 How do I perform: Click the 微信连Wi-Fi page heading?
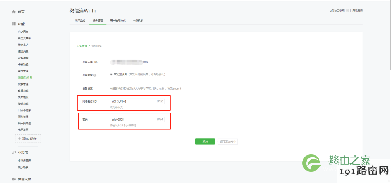[x=83, y=11]
